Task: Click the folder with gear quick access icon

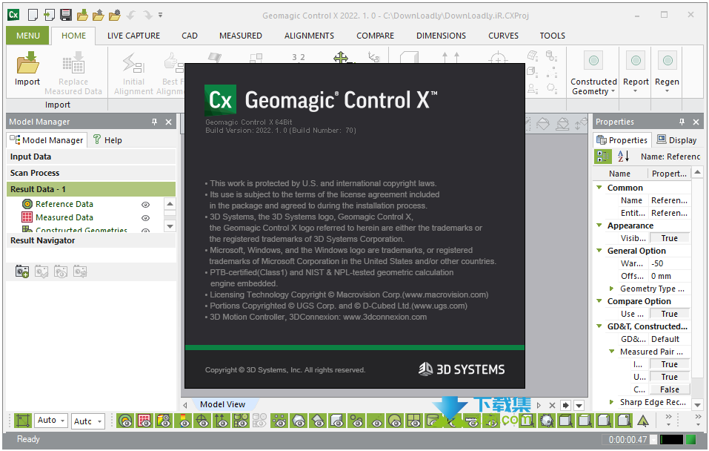Action: 115,15
